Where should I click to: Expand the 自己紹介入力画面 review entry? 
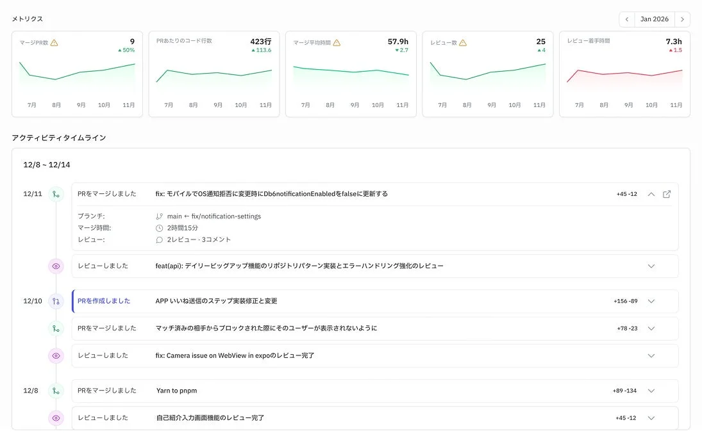point(651,418)
